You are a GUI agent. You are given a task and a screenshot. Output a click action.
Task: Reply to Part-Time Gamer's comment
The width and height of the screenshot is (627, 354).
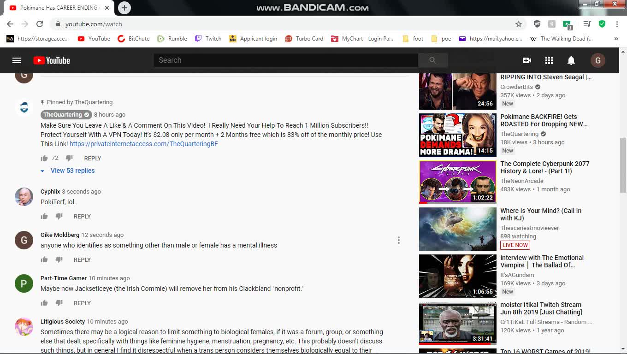click(82, 303)
